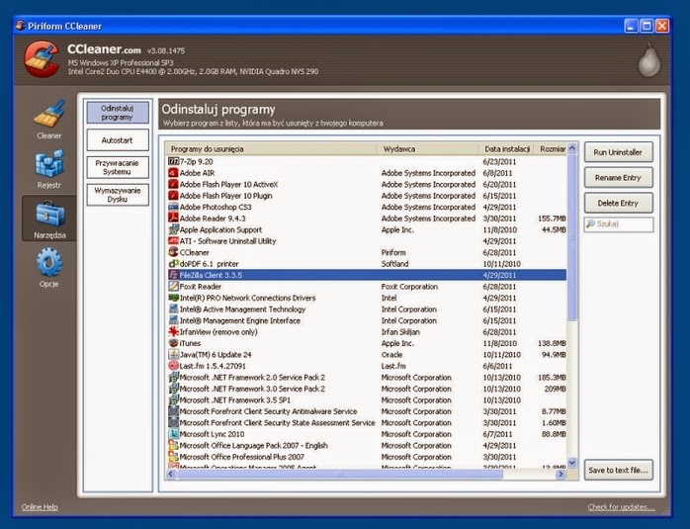This screenshot has height=529, width=690.
Task: Click iTunes install date 11/8/2010
Action: tap(501, 343)
